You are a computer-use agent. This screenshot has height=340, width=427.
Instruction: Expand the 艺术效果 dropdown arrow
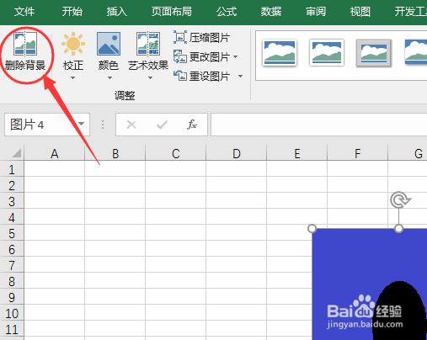click(x=151, y=78)
